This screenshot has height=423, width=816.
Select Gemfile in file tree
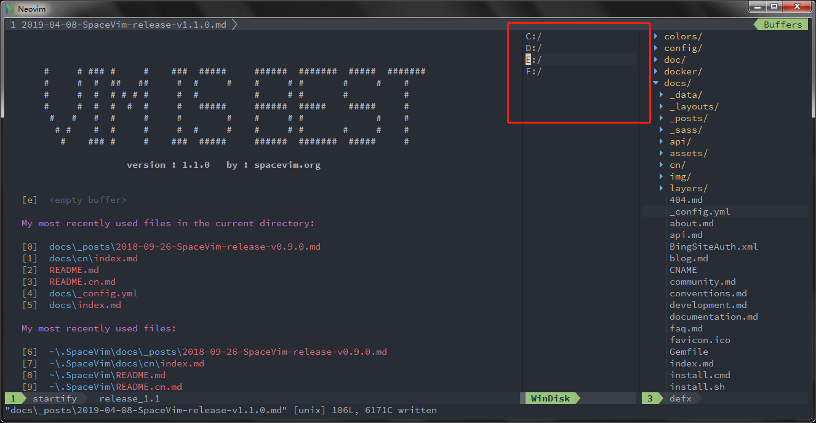(x=689, y=352)
